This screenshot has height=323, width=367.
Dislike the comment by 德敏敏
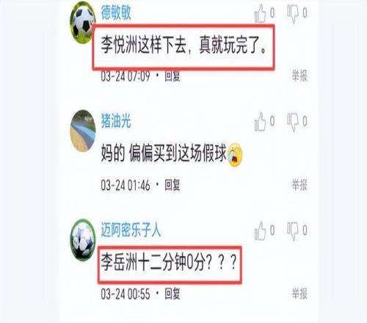(x=293, y=13)
